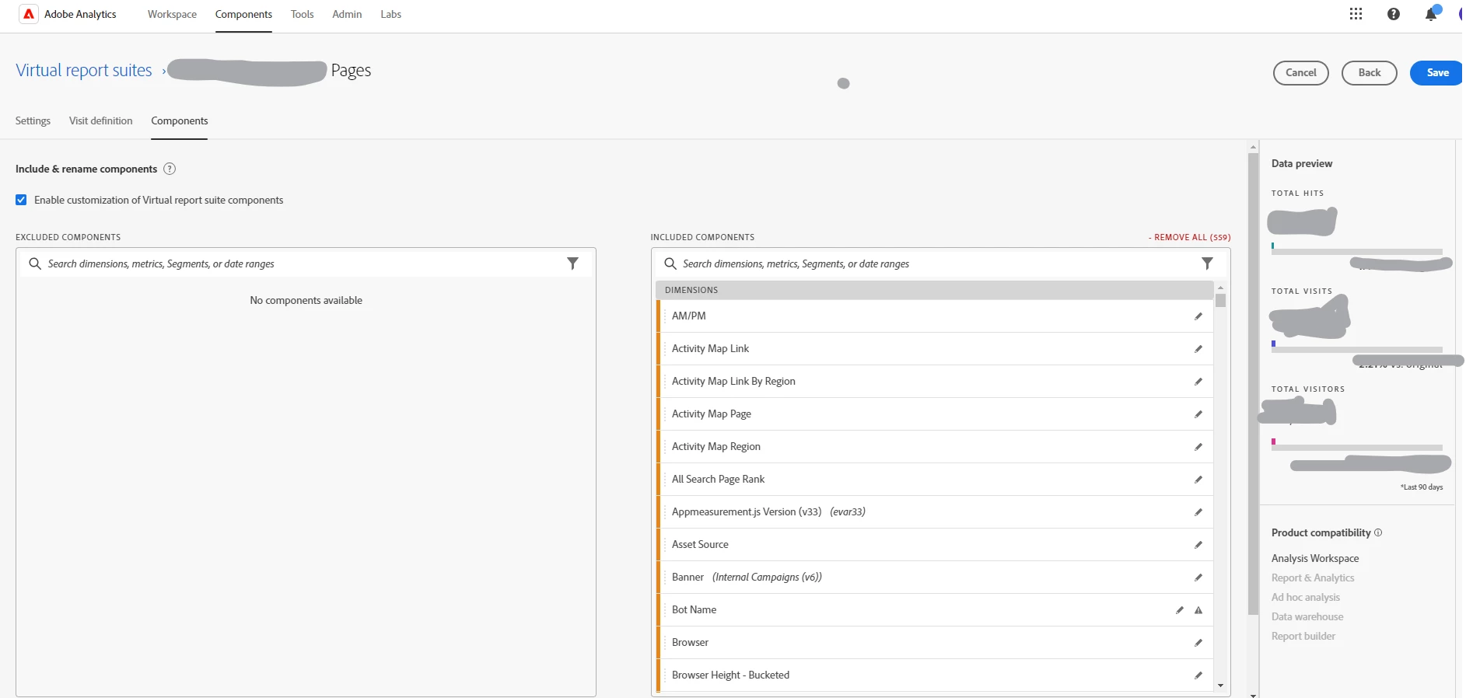Image resolution: width=1466 pixels, height=698 pixels.
Task: Click Analysis Workspace in Product compatibility
Action: (1315, 558)
